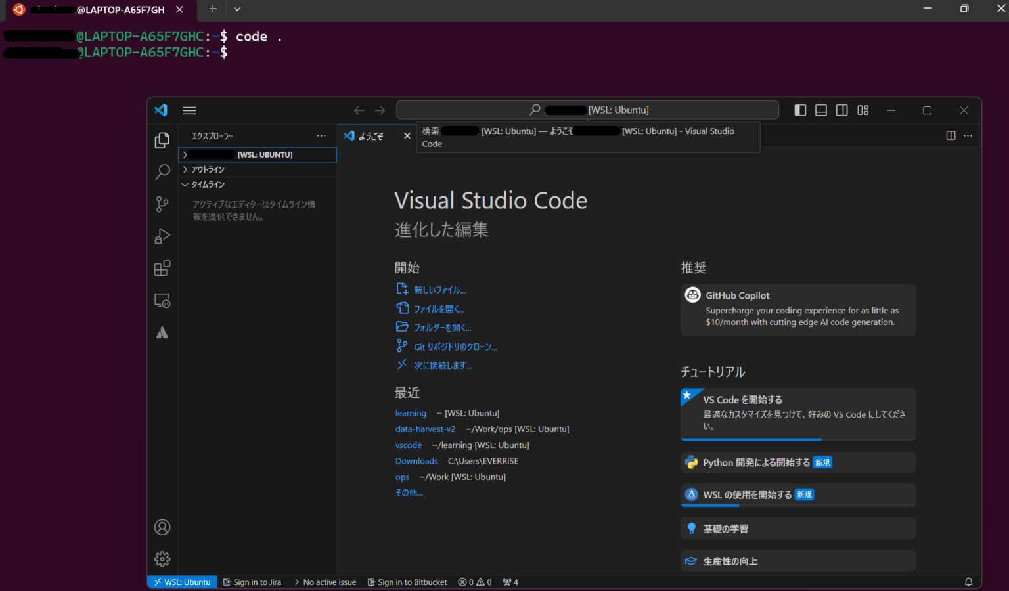Open the Extensions view
Viewport: 1009px width, 591px height.
coord(162,269)
